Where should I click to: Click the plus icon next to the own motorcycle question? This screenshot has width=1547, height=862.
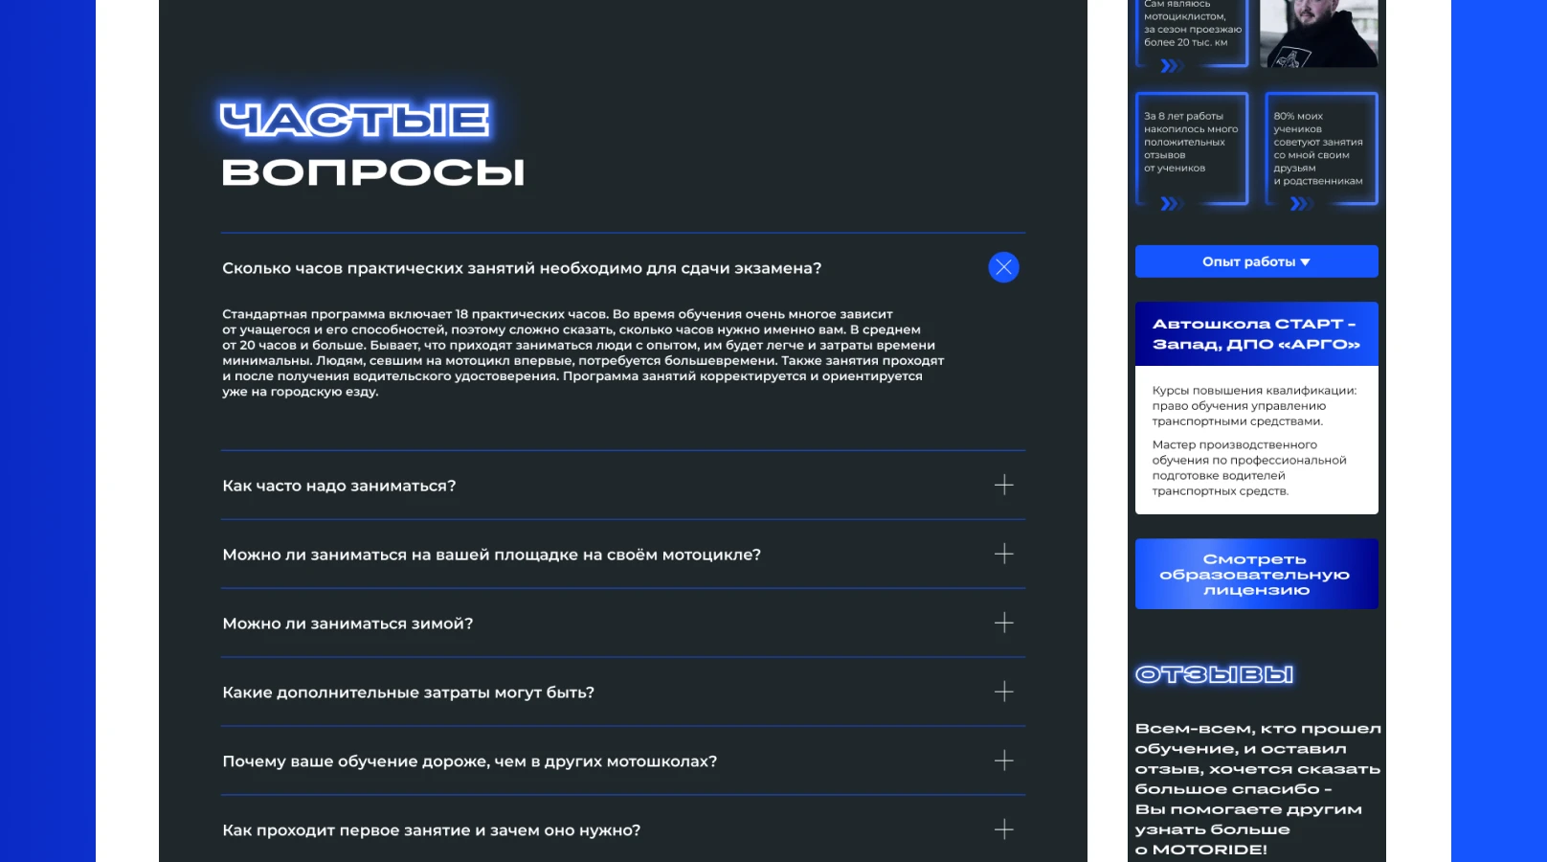click(1003, 554)
